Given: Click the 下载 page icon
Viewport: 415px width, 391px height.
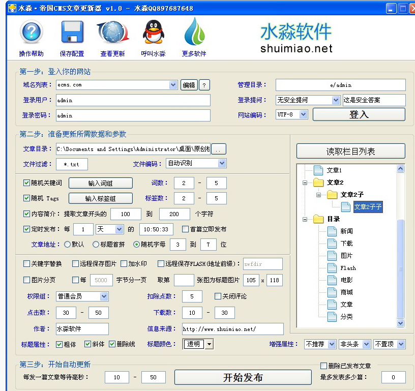Looking at the screenshot, I should pyautogui.click(x=332, y=244).
